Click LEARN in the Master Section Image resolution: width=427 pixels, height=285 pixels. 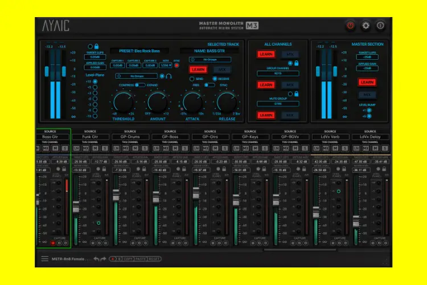[367, 82]
